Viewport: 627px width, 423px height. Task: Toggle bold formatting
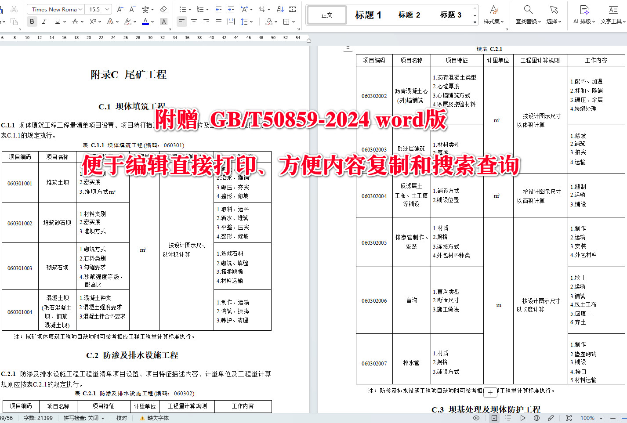(x=31, y=21)
